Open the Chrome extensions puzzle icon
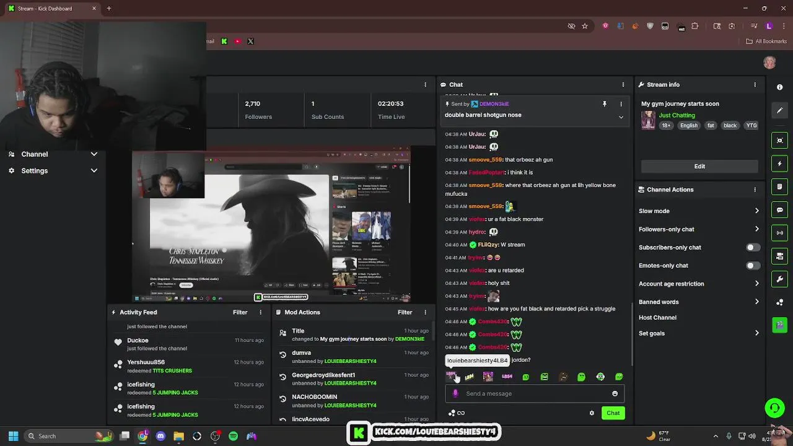 pos(694,26)
